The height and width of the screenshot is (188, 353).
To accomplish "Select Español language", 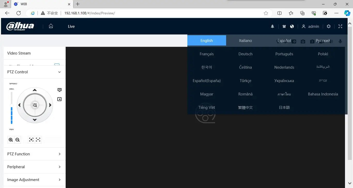I will tap(284, 40).
